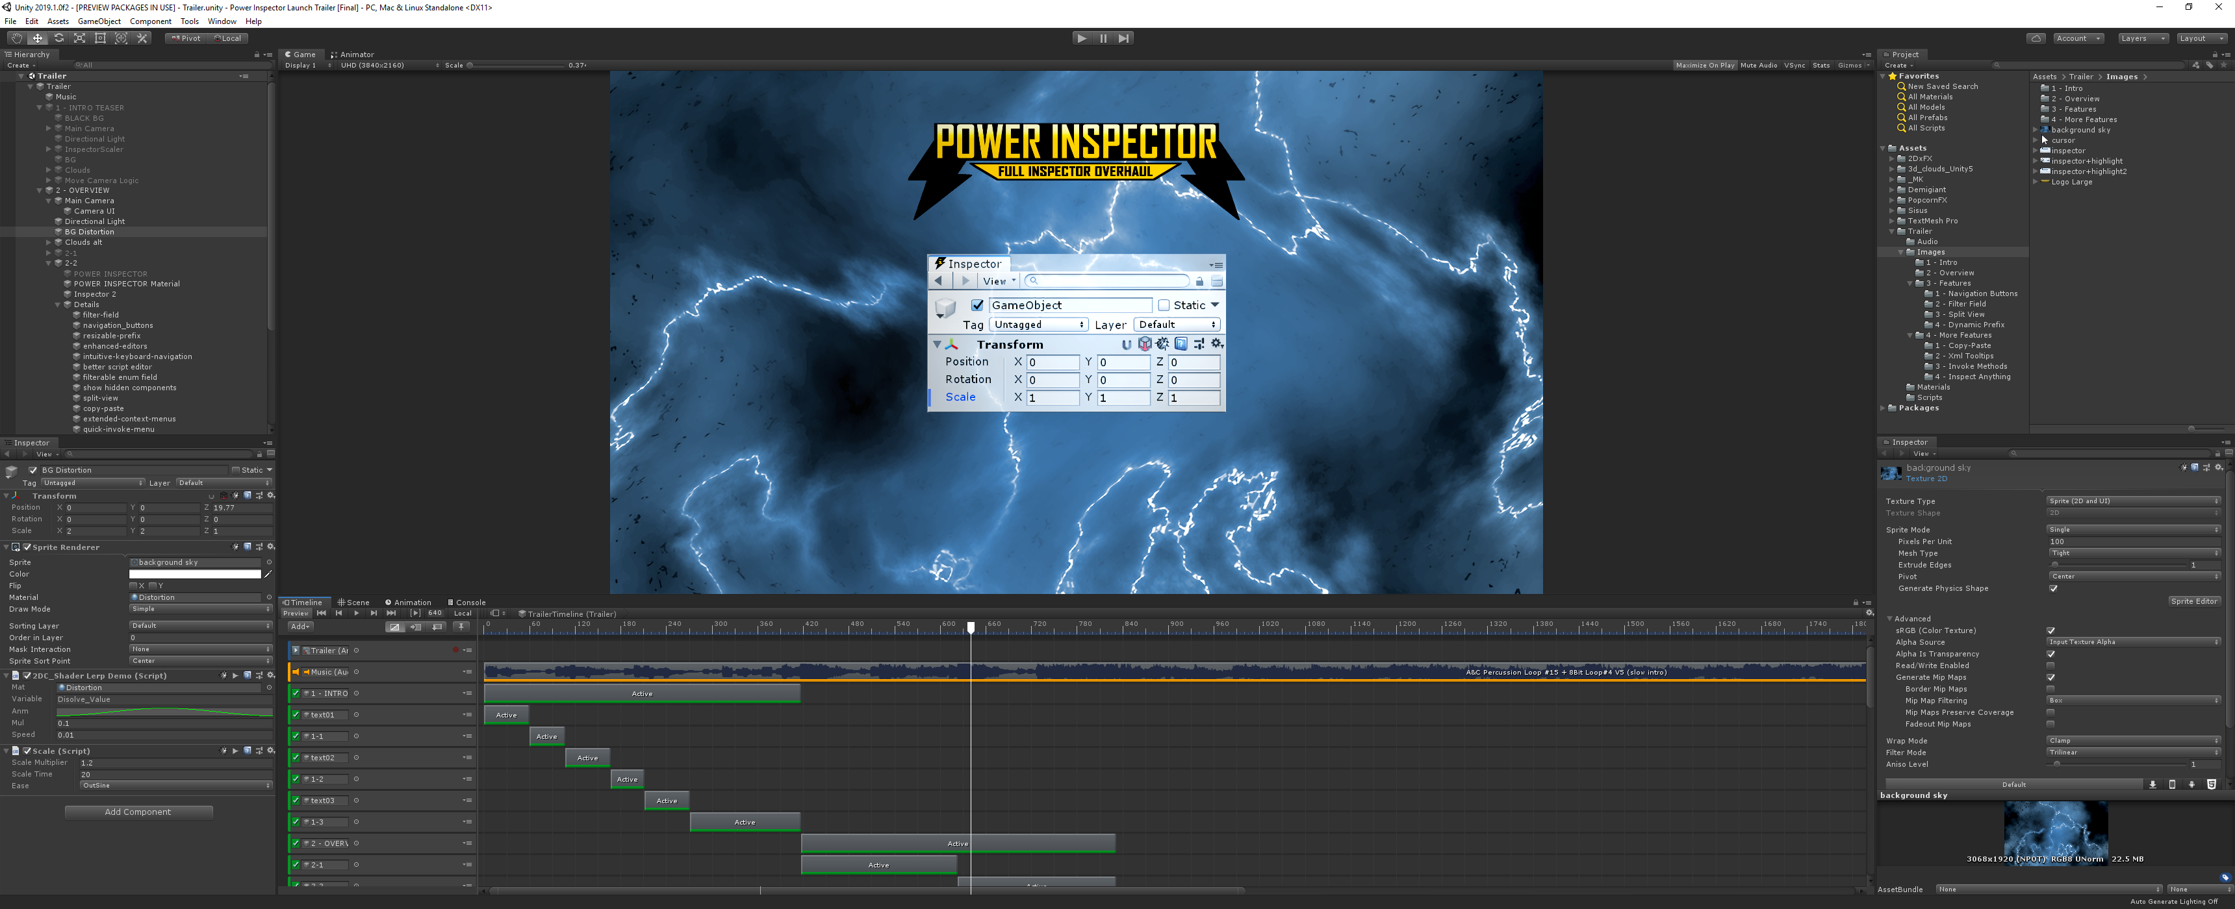Click the Add Component button

pyautogui.click(x=138, y=812)
